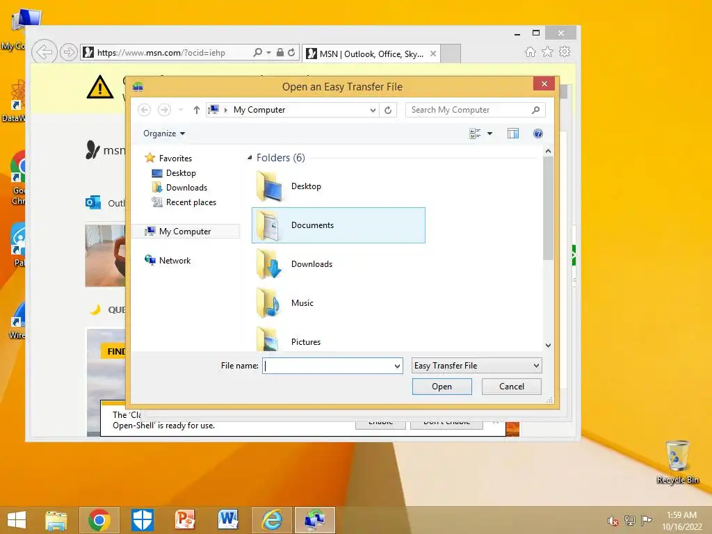Expand the My Computer address dropdown
Image resolution: width=712 pixels, height=534 pixels.
click(x=373, y=110)
